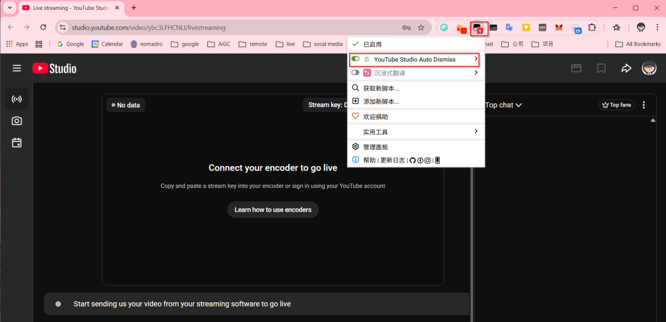Open the Instagram icon in Tampermonkey menu
The height and width of the screenshot is (322, 666).
(x=427, y=160)
